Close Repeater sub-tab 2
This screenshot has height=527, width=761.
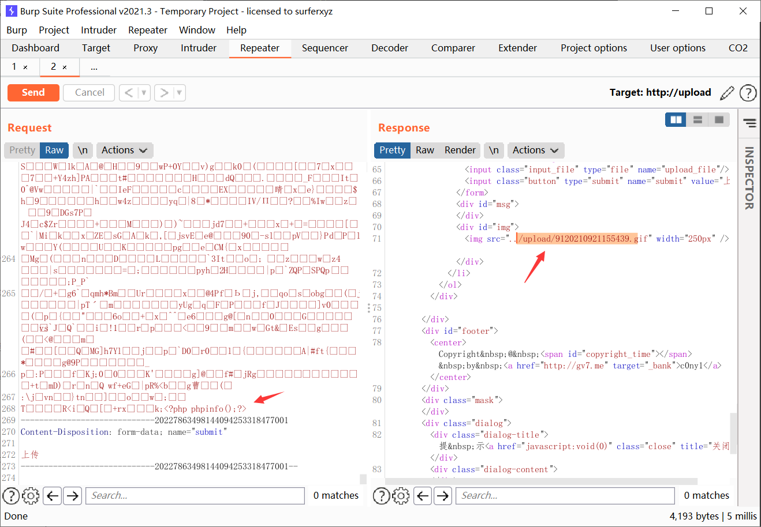point(65,67)
